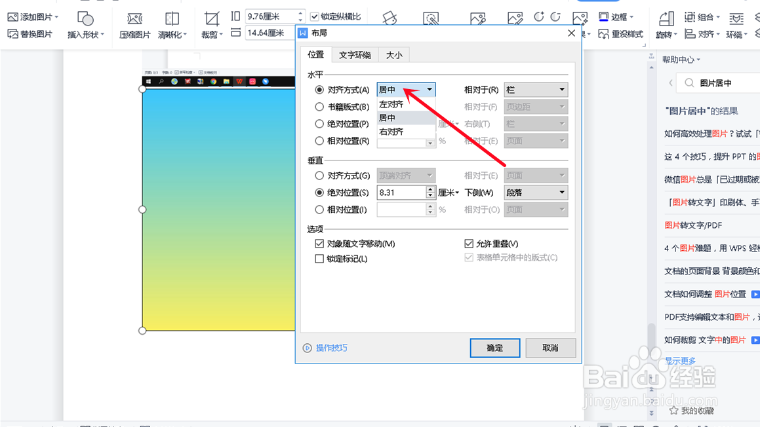Click the 重设样式 (reset style) icon
The image size is (760, 427).
click(603, 34)
